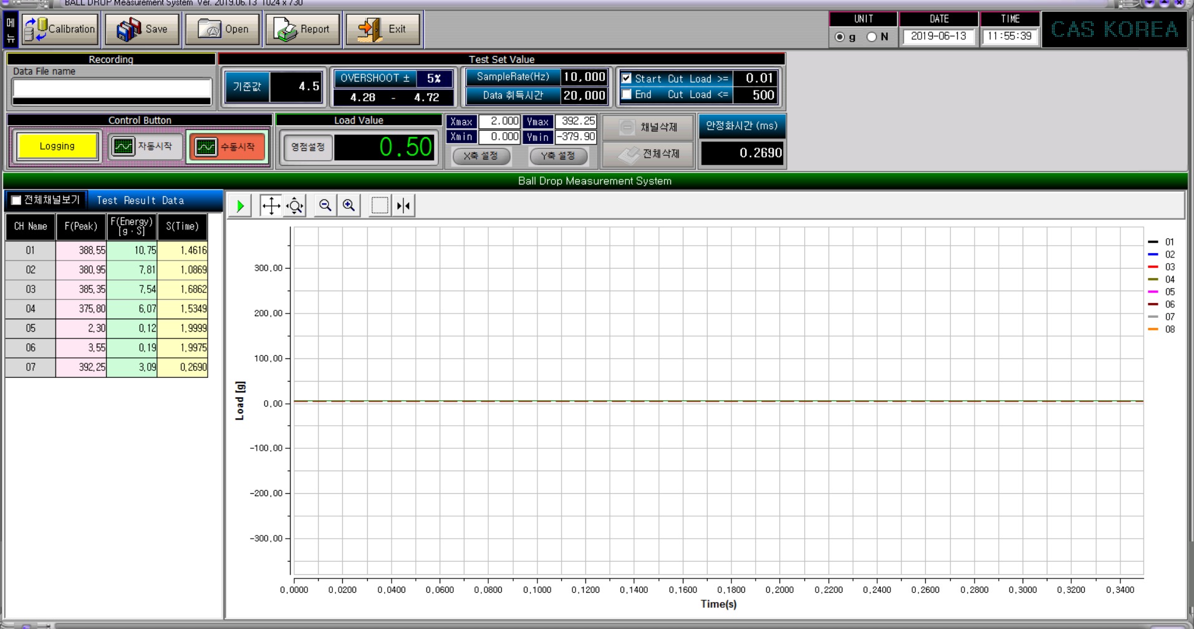The image size is (1194, 629).
Task: Open the Calibration tool
Action: point(60,29)
